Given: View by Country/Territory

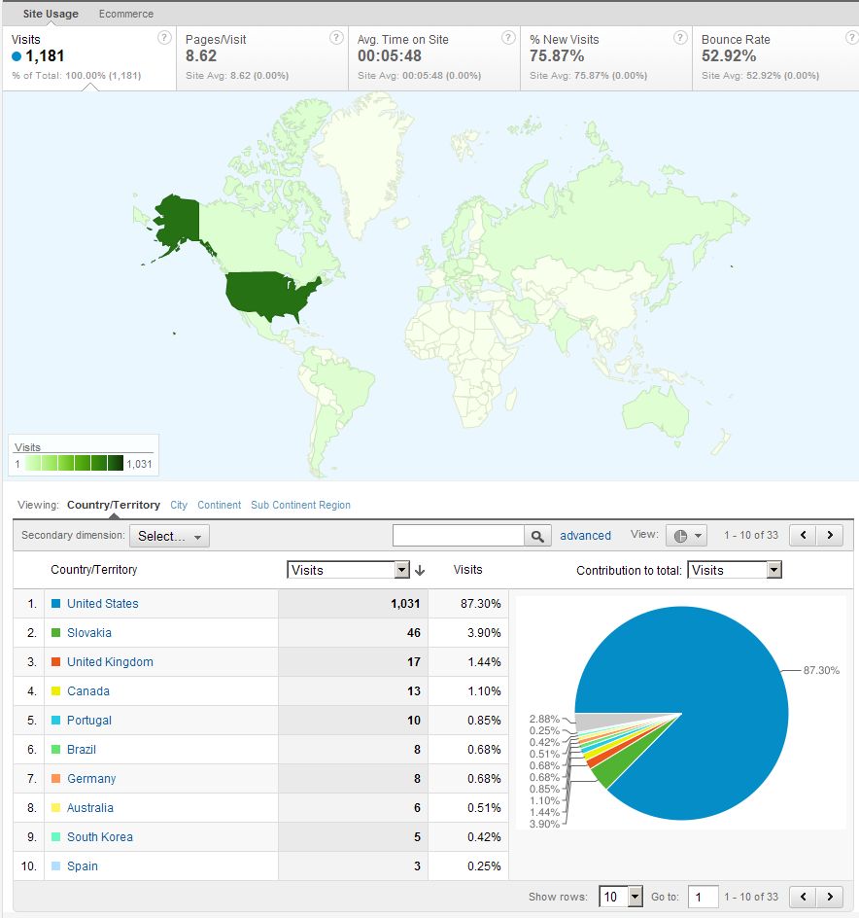Looking at the screenshot, I should pyautogui.click(x=114, y=505).
